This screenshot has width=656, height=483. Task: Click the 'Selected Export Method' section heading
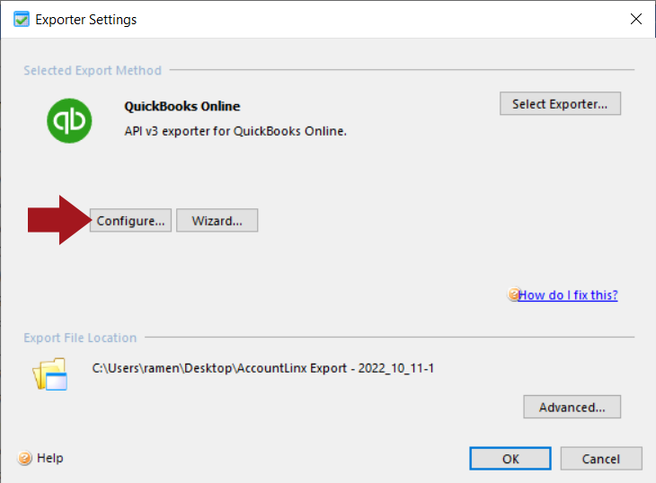(x=93, y=70)
